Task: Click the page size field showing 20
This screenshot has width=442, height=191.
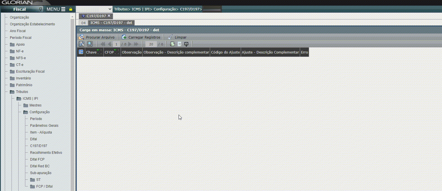Action: pyautogui.click(x=151, y=44)
